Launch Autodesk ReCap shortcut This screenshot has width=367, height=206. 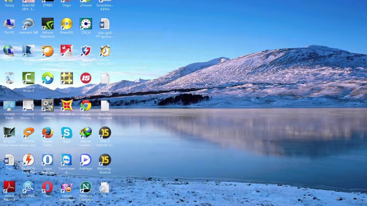pos(28,55)
